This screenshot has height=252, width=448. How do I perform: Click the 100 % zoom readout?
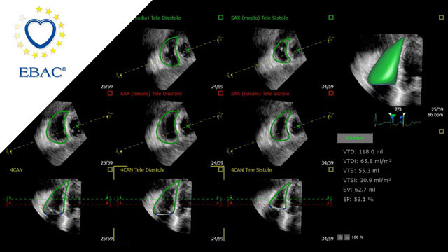click(x=358, y=237)
